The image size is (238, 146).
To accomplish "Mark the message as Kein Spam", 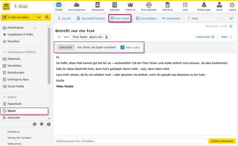I will coord(120,19).
